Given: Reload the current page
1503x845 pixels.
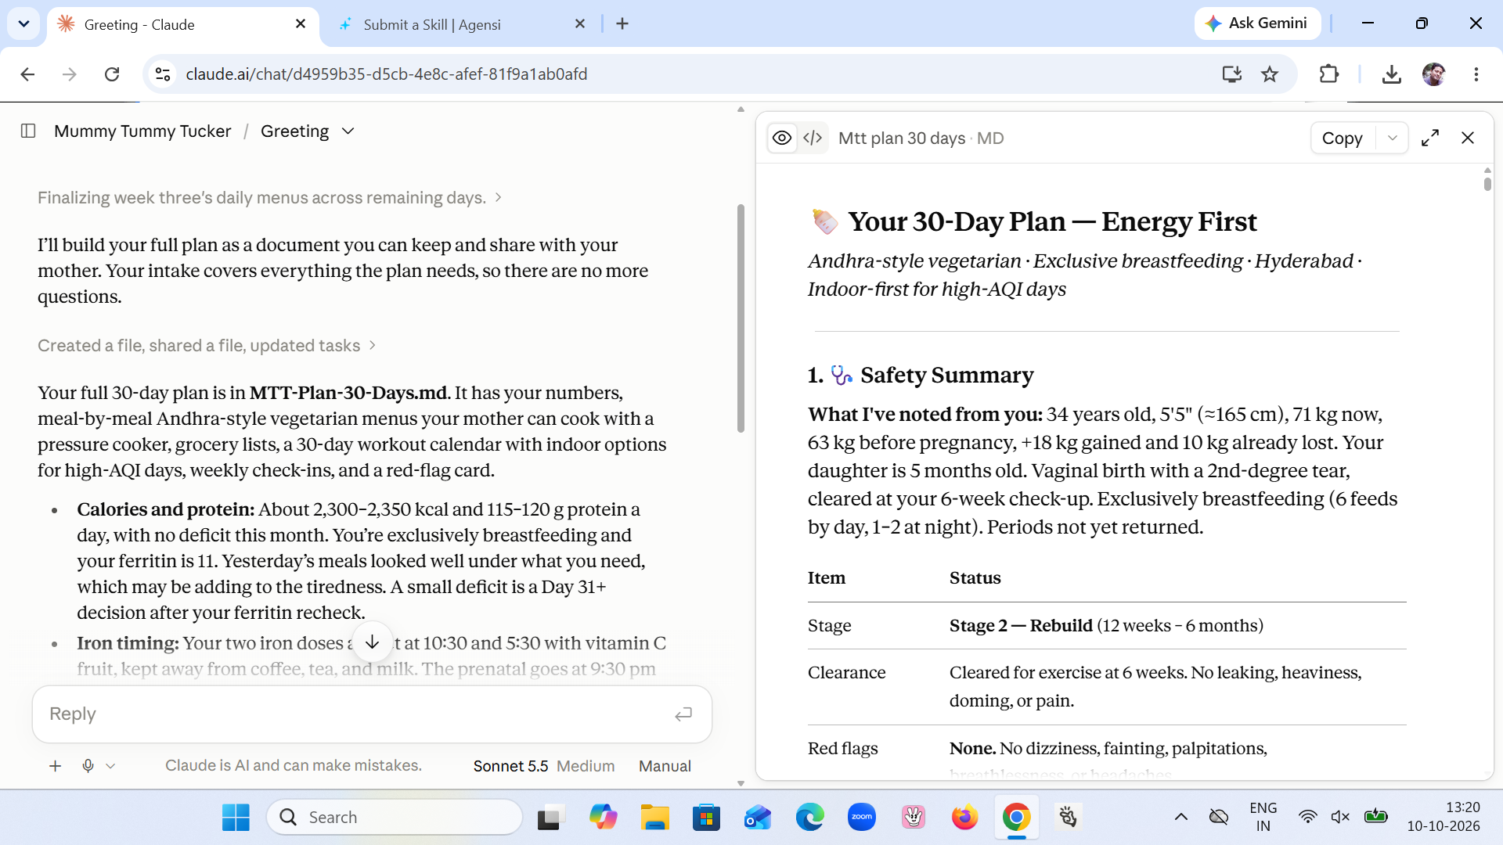Looking at the screenshot, I should click(112, 74).
